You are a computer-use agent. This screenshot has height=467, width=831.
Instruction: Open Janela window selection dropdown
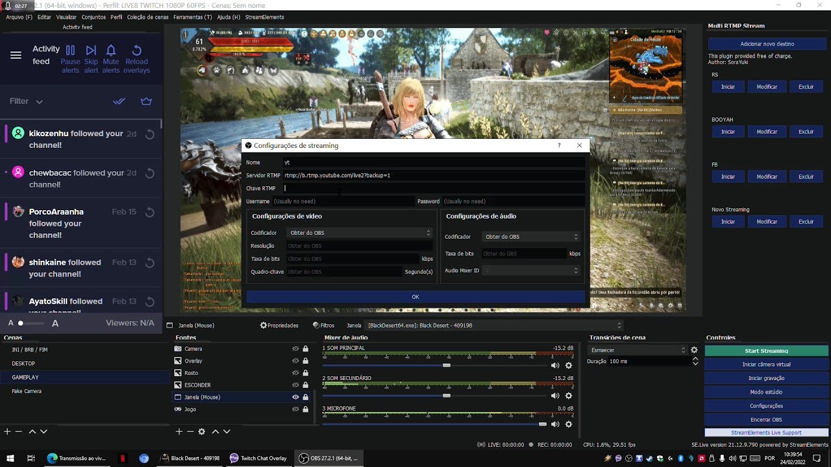click(494, 326)
